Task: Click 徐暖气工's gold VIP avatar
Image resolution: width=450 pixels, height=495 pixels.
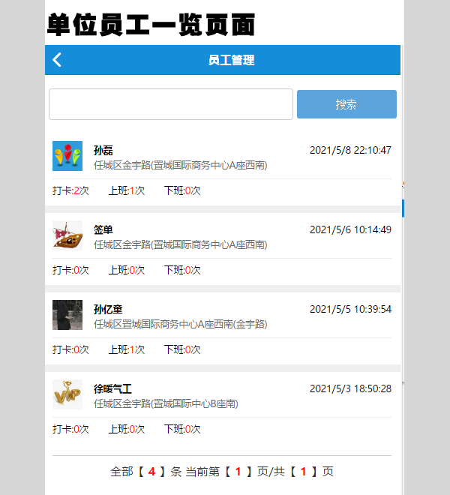Action: [67, 394]
